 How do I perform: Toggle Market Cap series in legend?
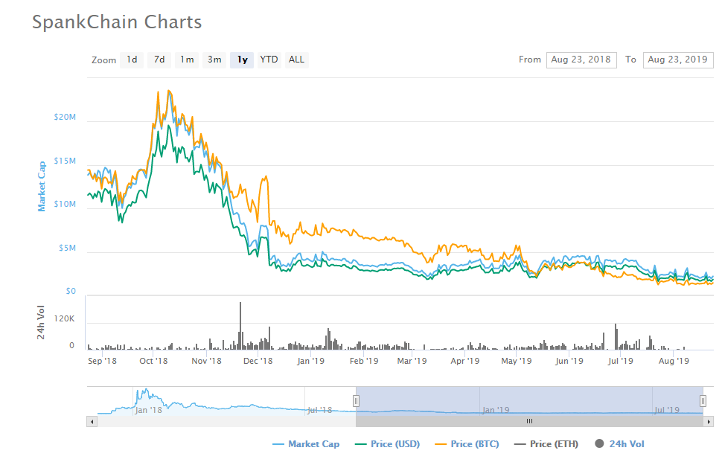point(306,444)
